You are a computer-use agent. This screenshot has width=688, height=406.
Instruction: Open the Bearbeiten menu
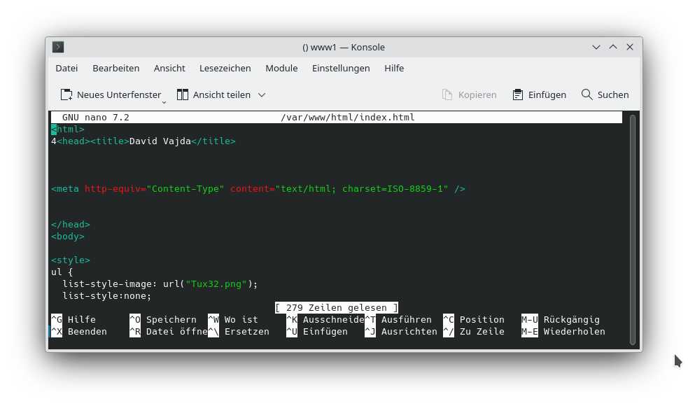click(x=116, y=68)
